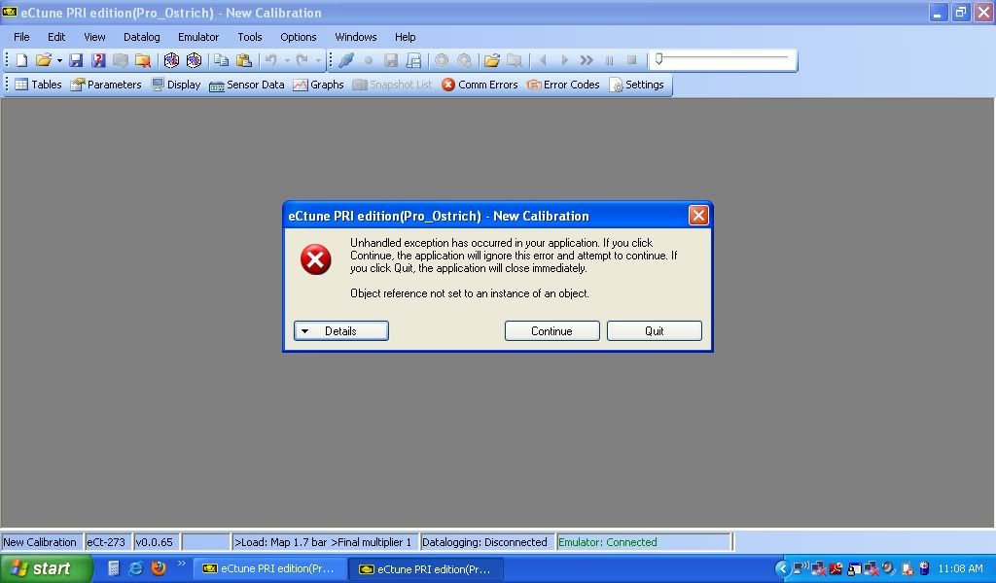The height and width of the screenshot is (583, 996).
Task: Open the Options menu
Action: pyautogui.click(x=298, y=37)
